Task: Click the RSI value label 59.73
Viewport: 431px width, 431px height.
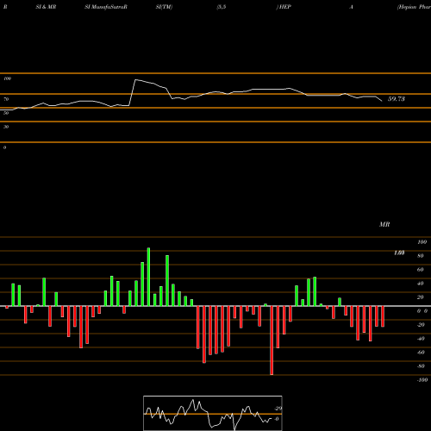Action: click(x=397, y=99)
